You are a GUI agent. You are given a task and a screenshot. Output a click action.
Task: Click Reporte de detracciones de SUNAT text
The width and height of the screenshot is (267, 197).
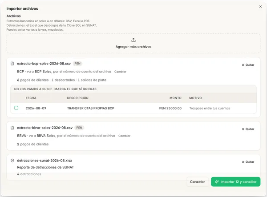[x=45, y=167]
